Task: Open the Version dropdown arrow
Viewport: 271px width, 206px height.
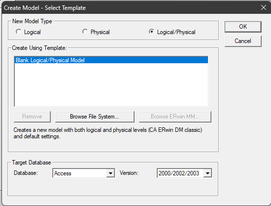Action: point(207,173)
